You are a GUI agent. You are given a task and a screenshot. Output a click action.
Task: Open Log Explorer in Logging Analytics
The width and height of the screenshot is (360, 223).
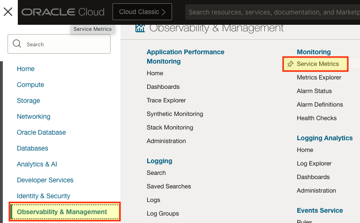(314, 164)
